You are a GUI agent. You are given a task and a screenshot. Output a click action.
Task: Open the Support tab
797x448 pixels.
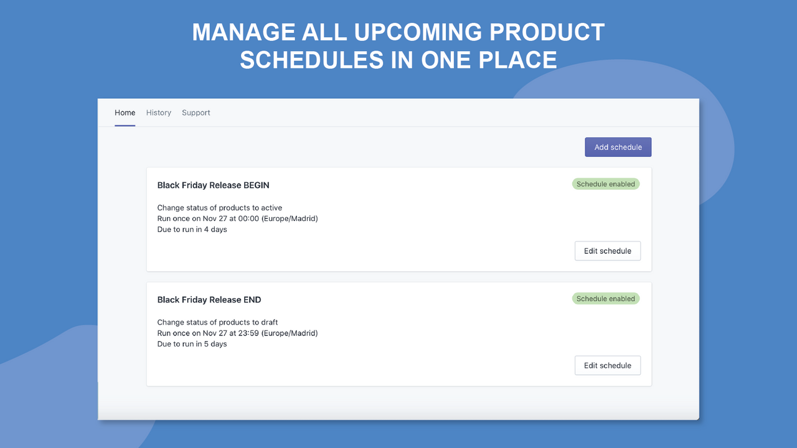tap(196, 113)
